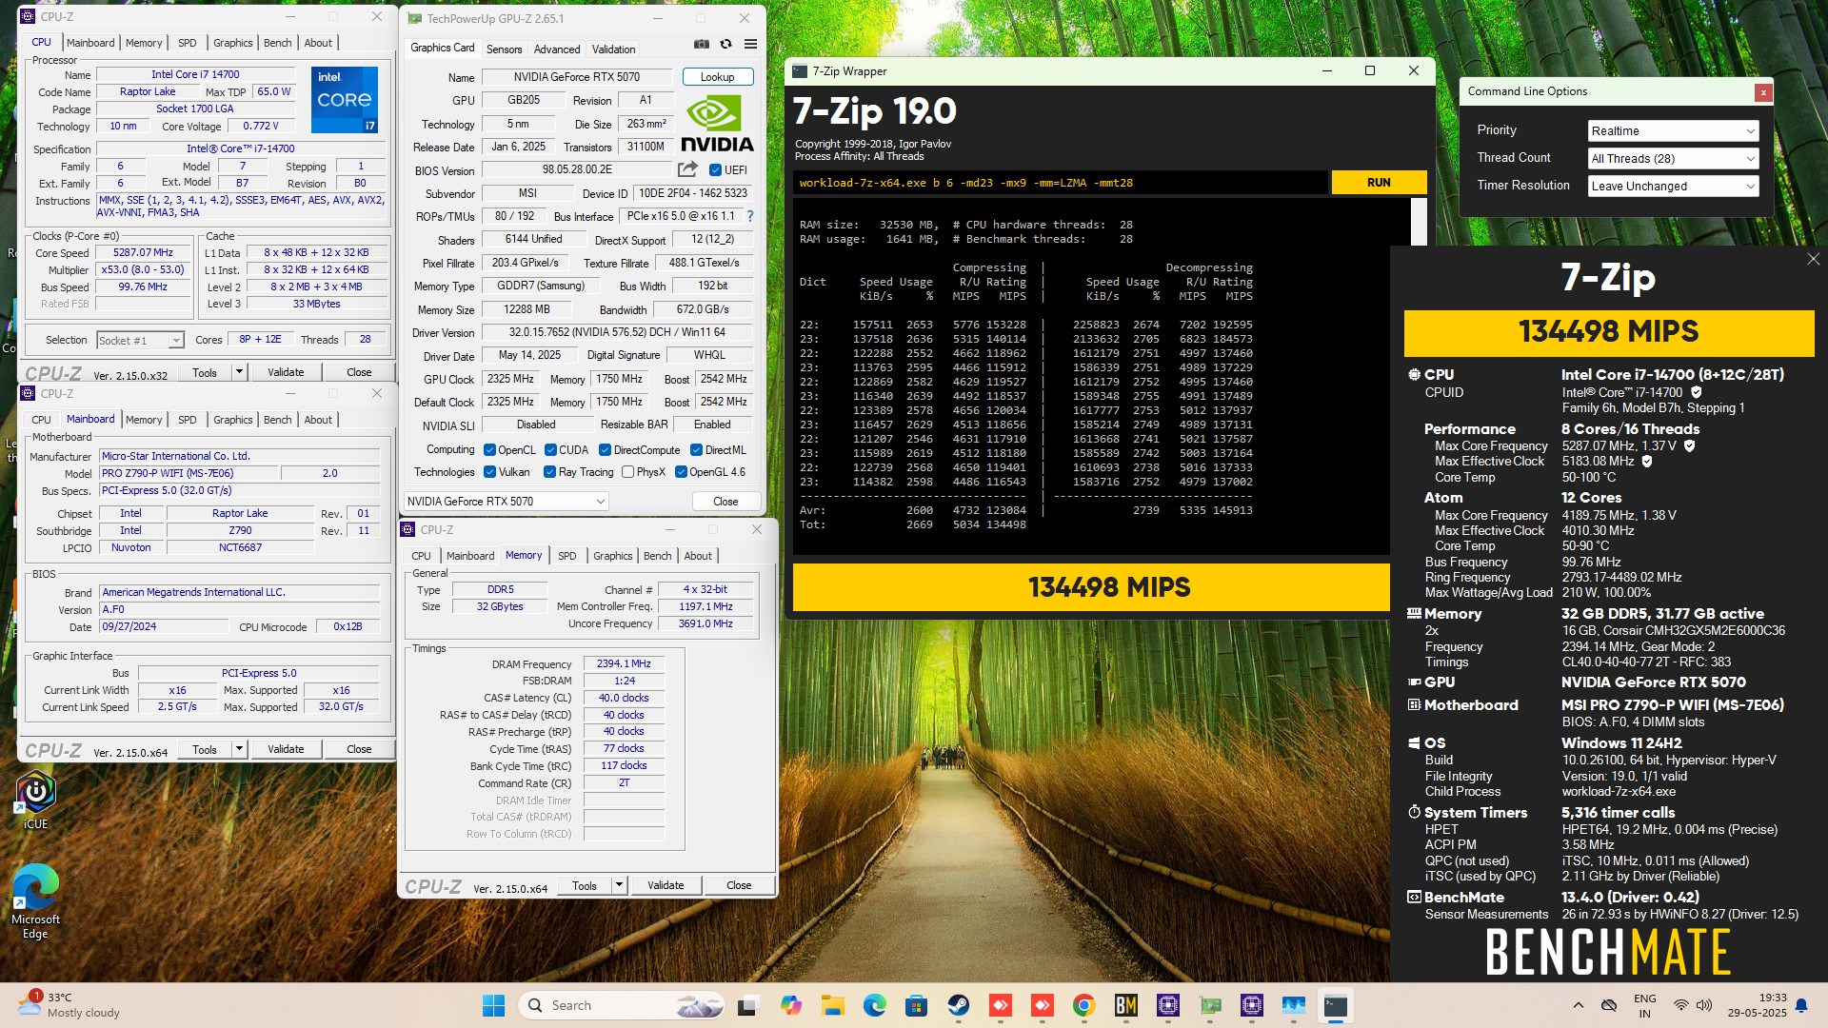Screen dimensions: 1828x1028
Task: Close the Command Line Options panel
Action: pyautogui.click(x=1763, y=92)
